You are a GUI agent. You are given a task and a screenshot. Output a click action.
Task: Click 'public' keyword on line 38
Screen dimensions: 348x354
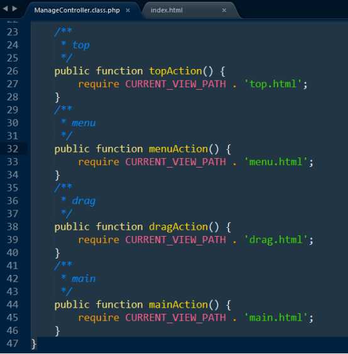point(72,227)
